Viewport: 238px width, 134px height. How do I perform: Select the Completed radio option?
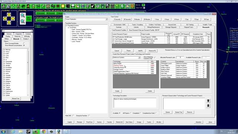[x=140, y=113]
